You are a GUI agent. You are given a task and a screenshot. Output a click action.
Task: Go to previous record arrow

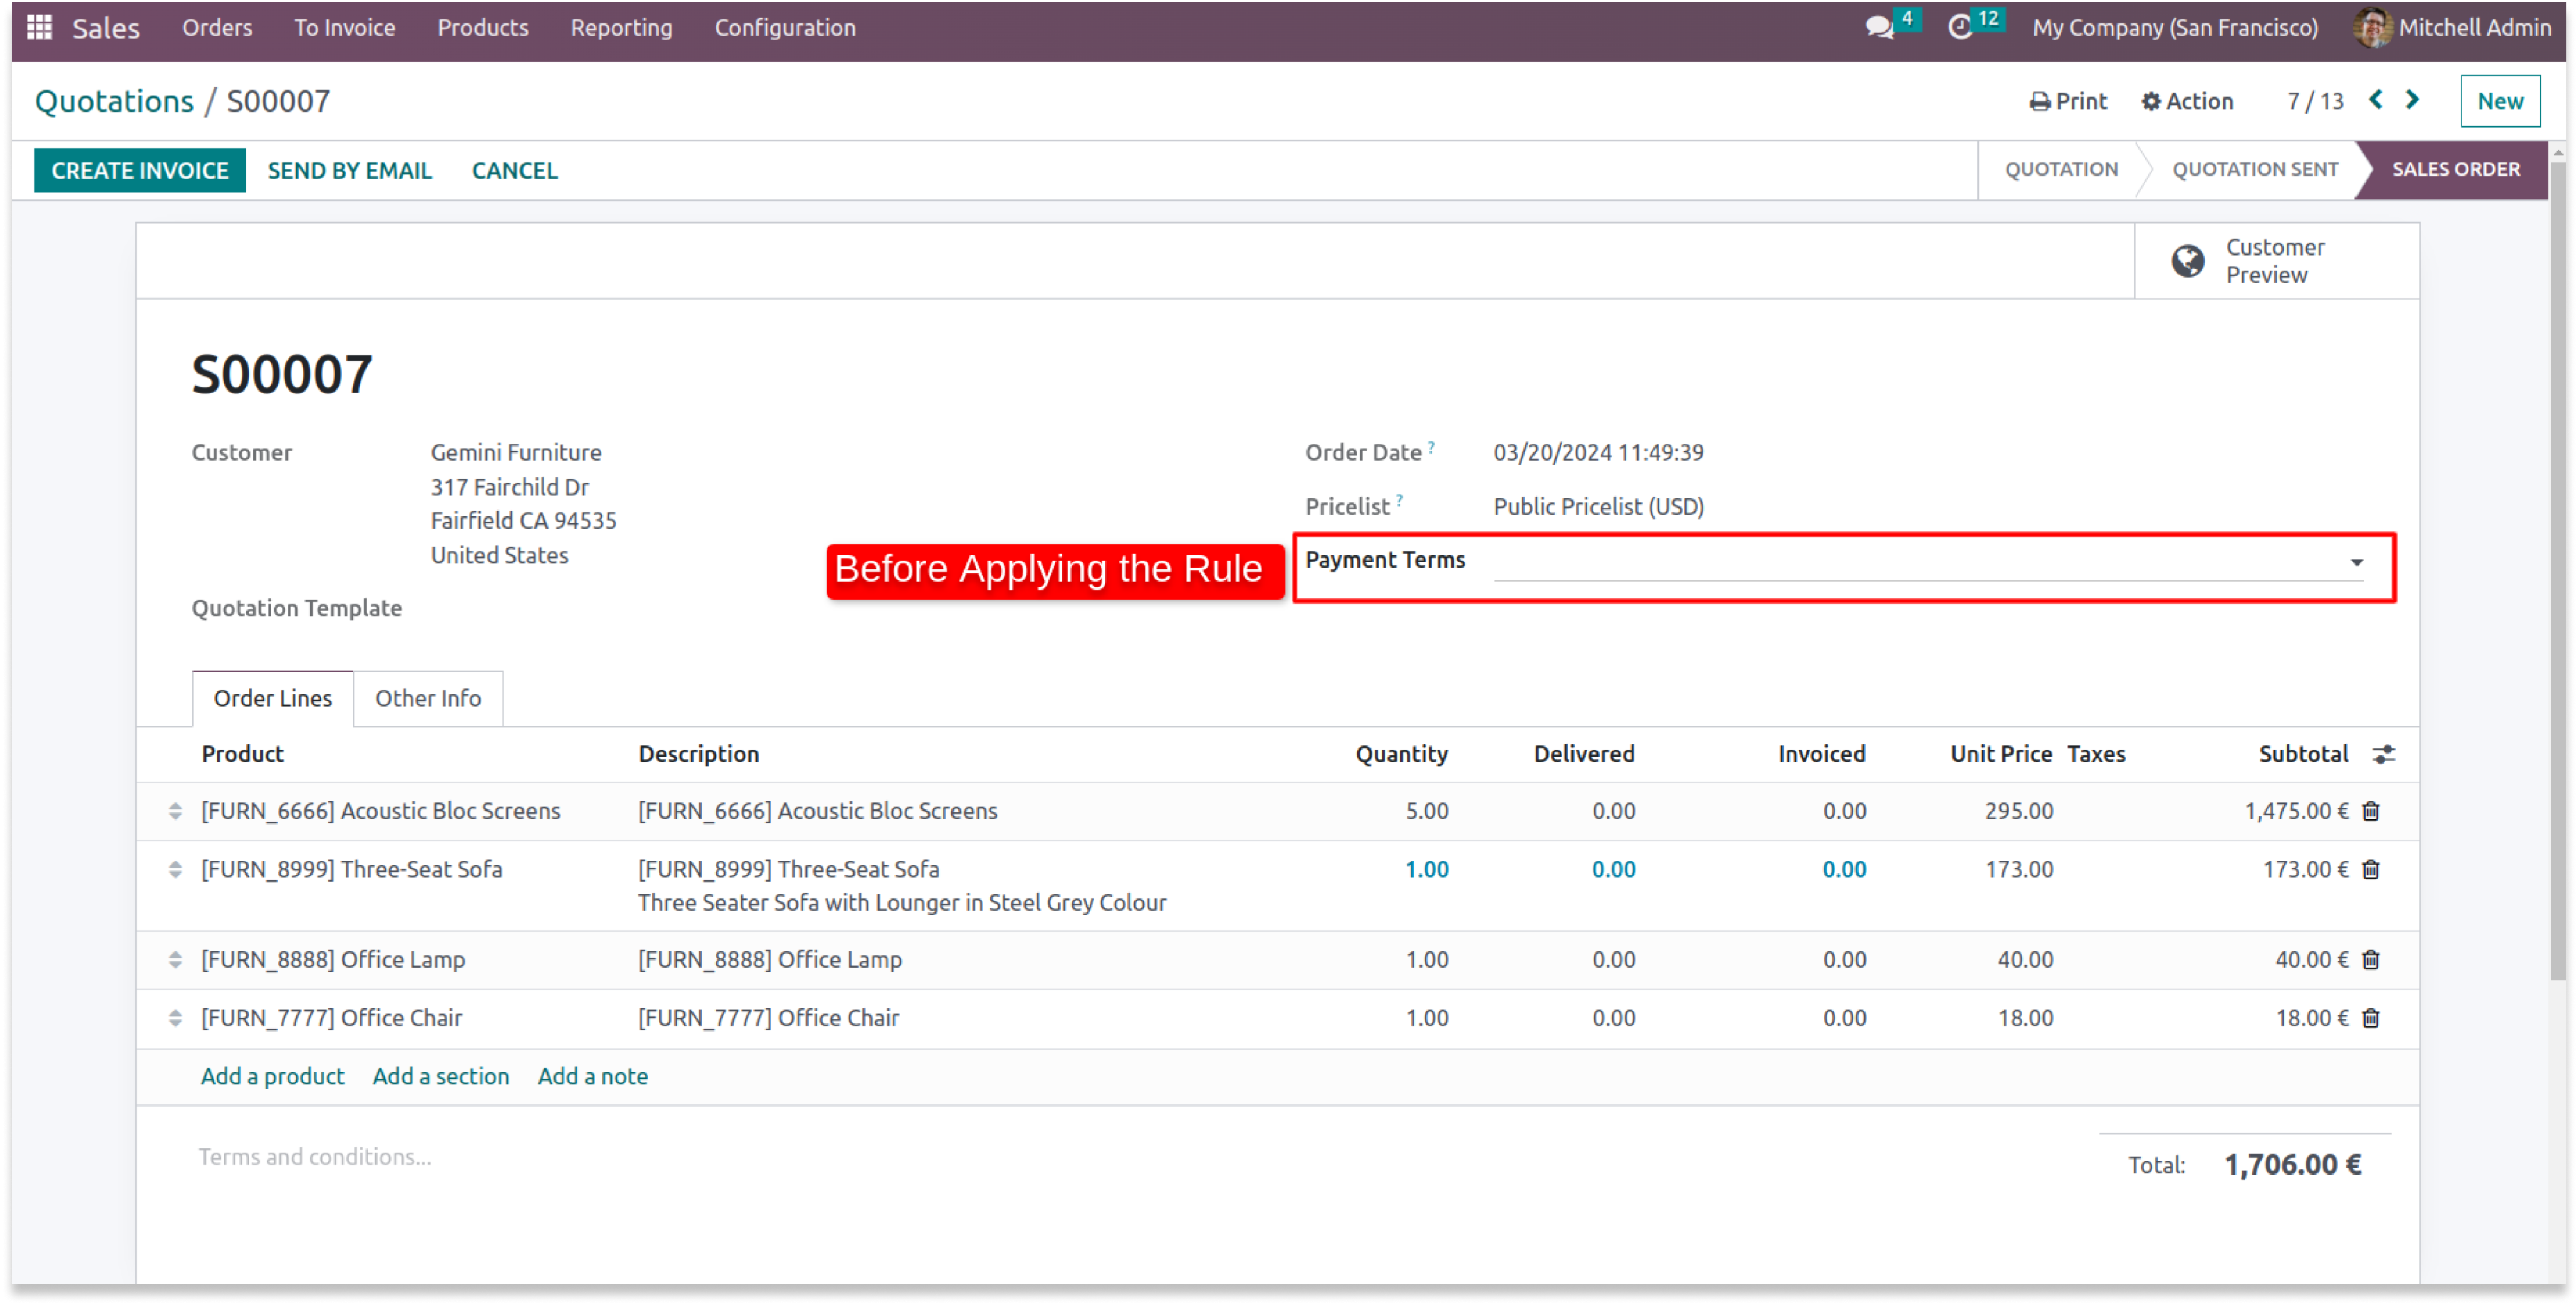(2376, 100)
